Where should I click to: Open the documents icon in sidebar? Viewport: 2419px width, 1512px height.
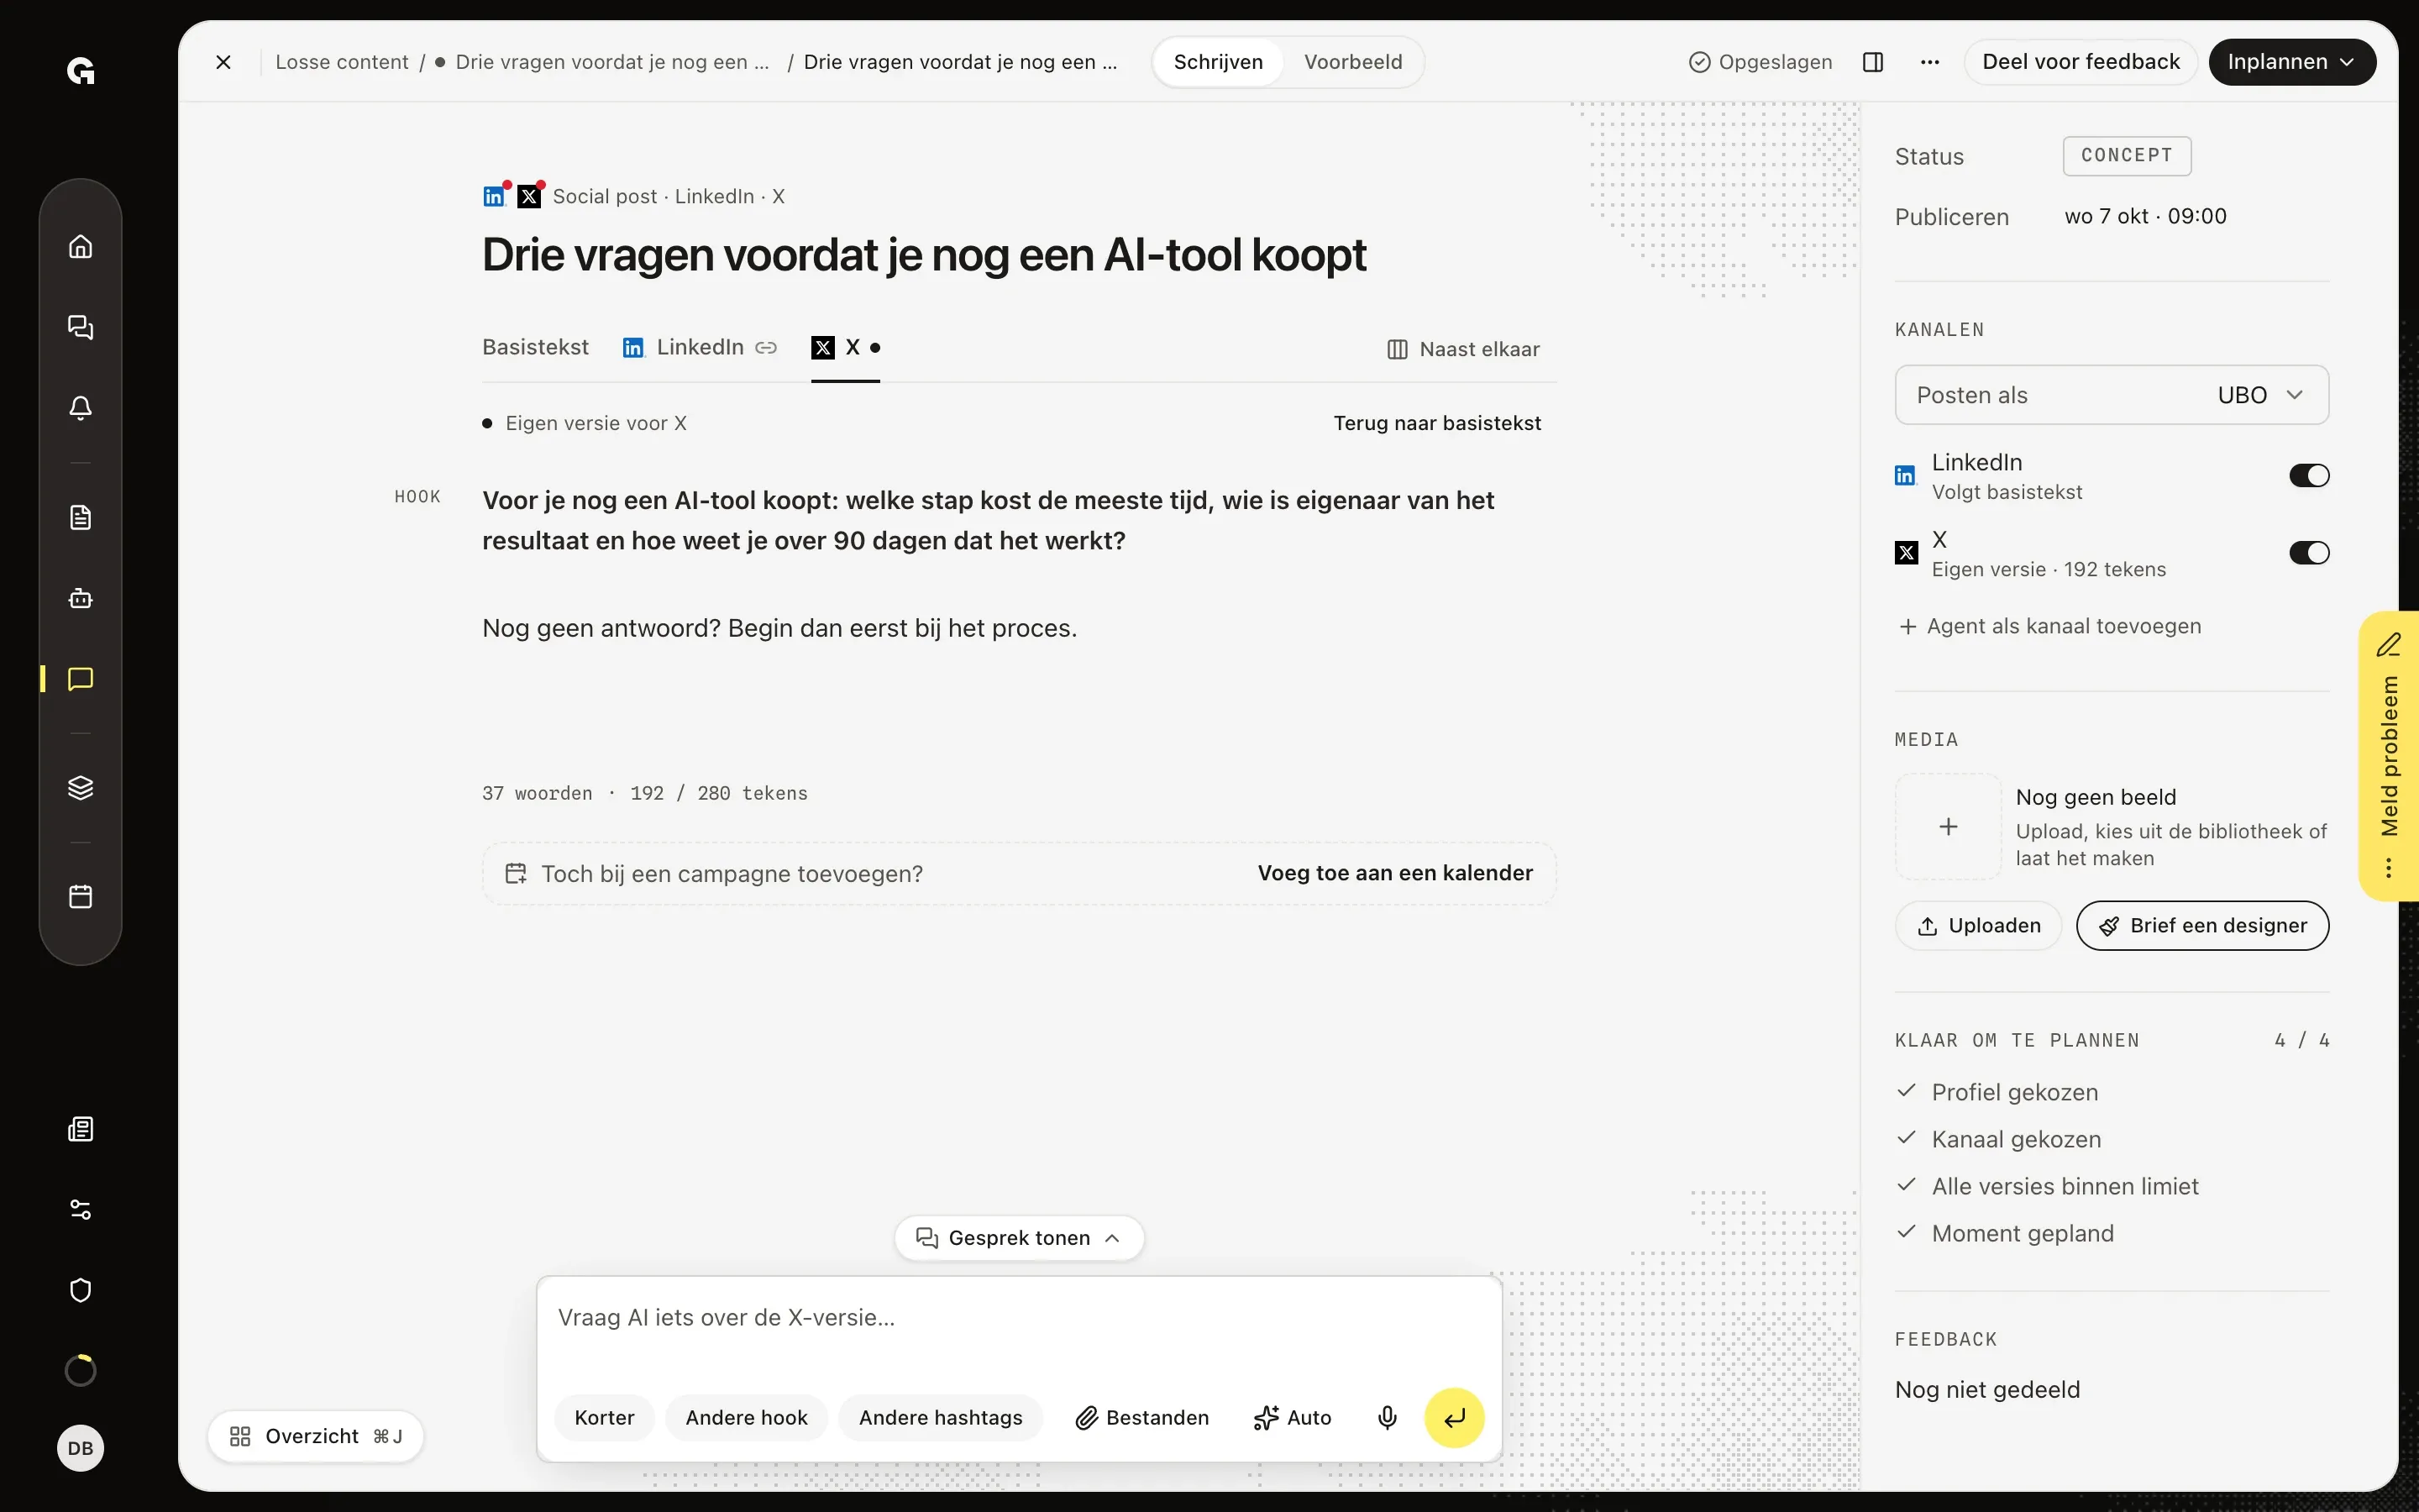pos(81,517)
